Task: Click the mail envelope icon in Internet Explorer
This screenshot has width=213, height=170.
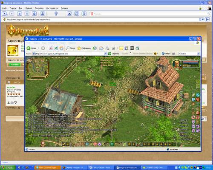Action: (101, 48)
